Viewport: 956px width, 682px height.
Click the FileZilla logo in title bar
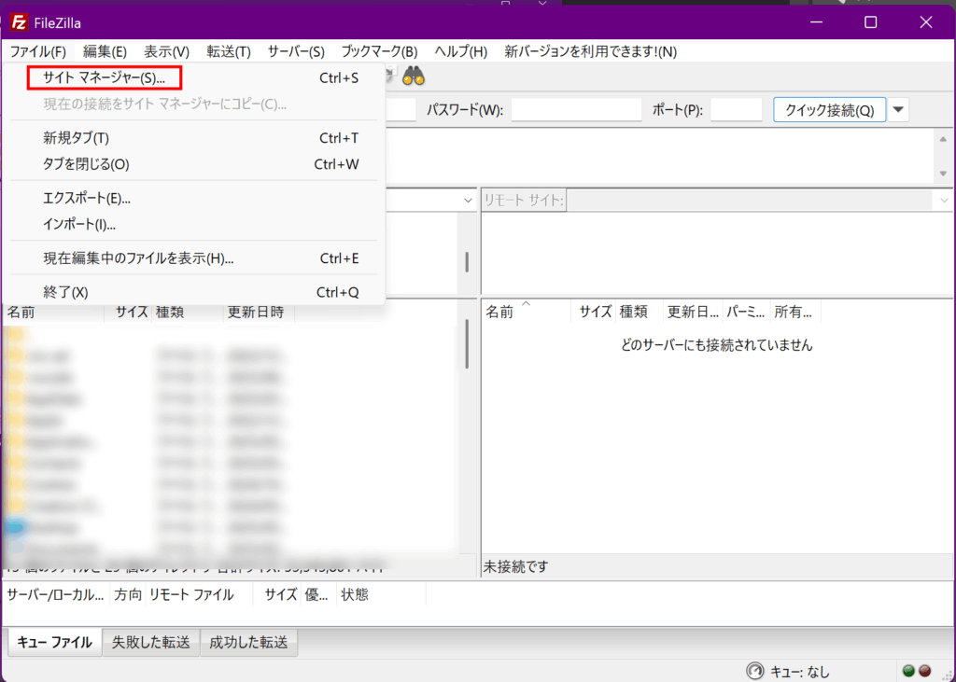(19, 22)
